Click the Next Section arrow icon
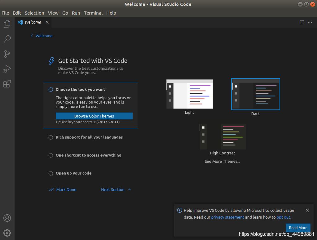Viewport: 317px width, 240px height. click(x=130, y=189)
